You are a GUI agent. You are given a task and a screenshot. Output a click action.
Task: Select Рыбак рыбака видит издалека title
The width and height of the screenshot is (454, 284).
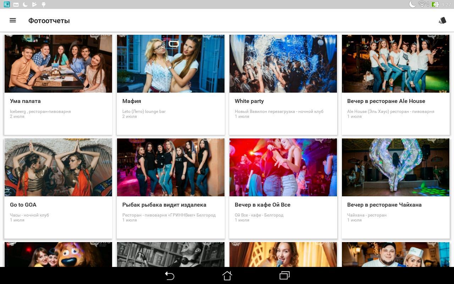[x=164, y=205]
